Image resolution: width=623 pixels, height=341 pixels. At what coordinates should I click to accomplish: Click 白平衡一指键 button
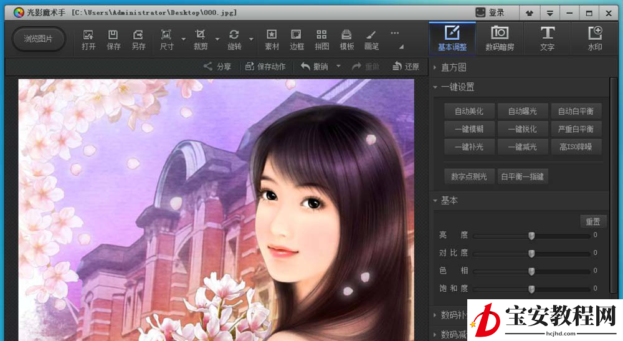click(x=523, y=176)
